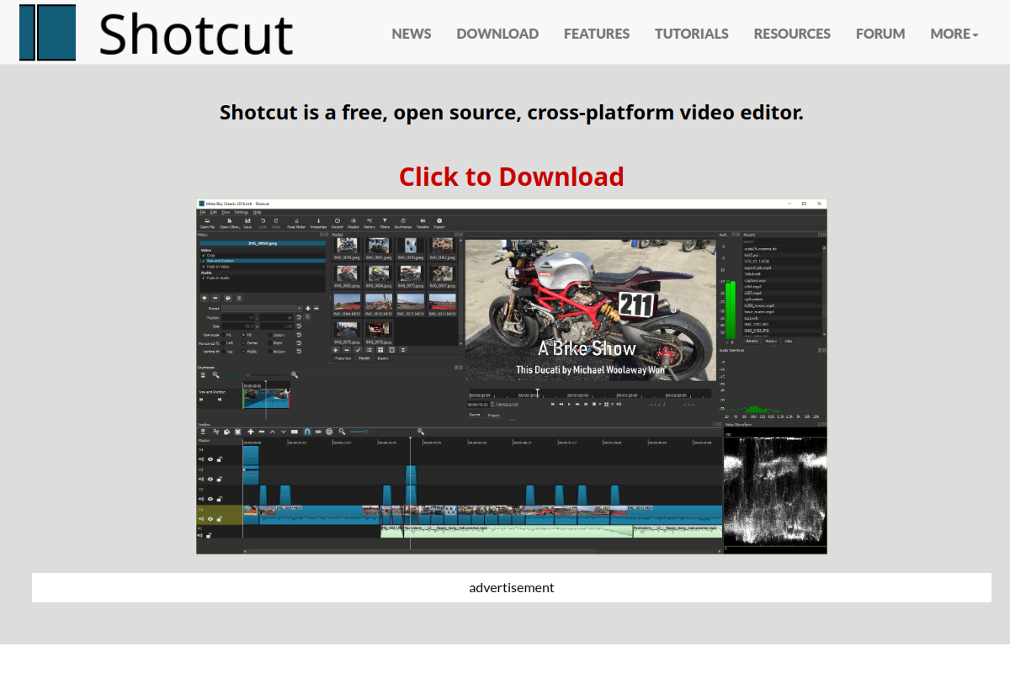This screenshot has height=673, width=1010.
Task: Click the Save icon in the toolbar
Action: point(247,220)
